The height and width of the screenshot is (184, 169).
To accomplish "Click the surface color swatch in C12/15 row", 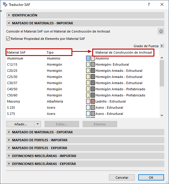I will click(x=93, y=64).
